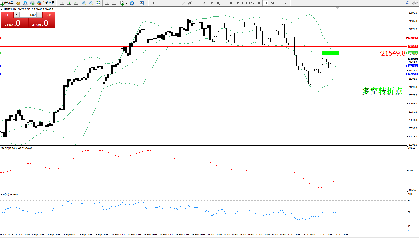Select the Fibonacci retracement tool

point(197,3)
